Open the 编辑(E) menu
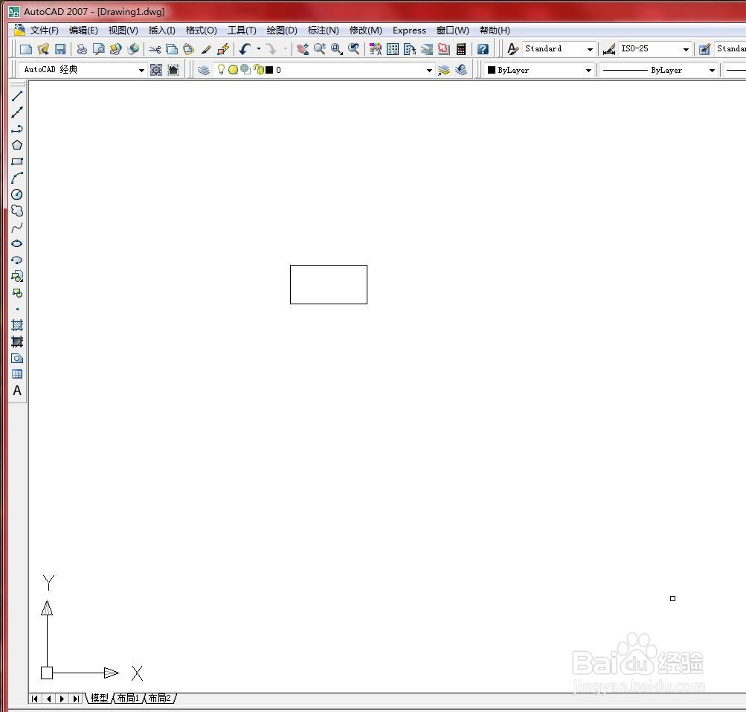Screen dimensions: 746x712 pos(83,31)
